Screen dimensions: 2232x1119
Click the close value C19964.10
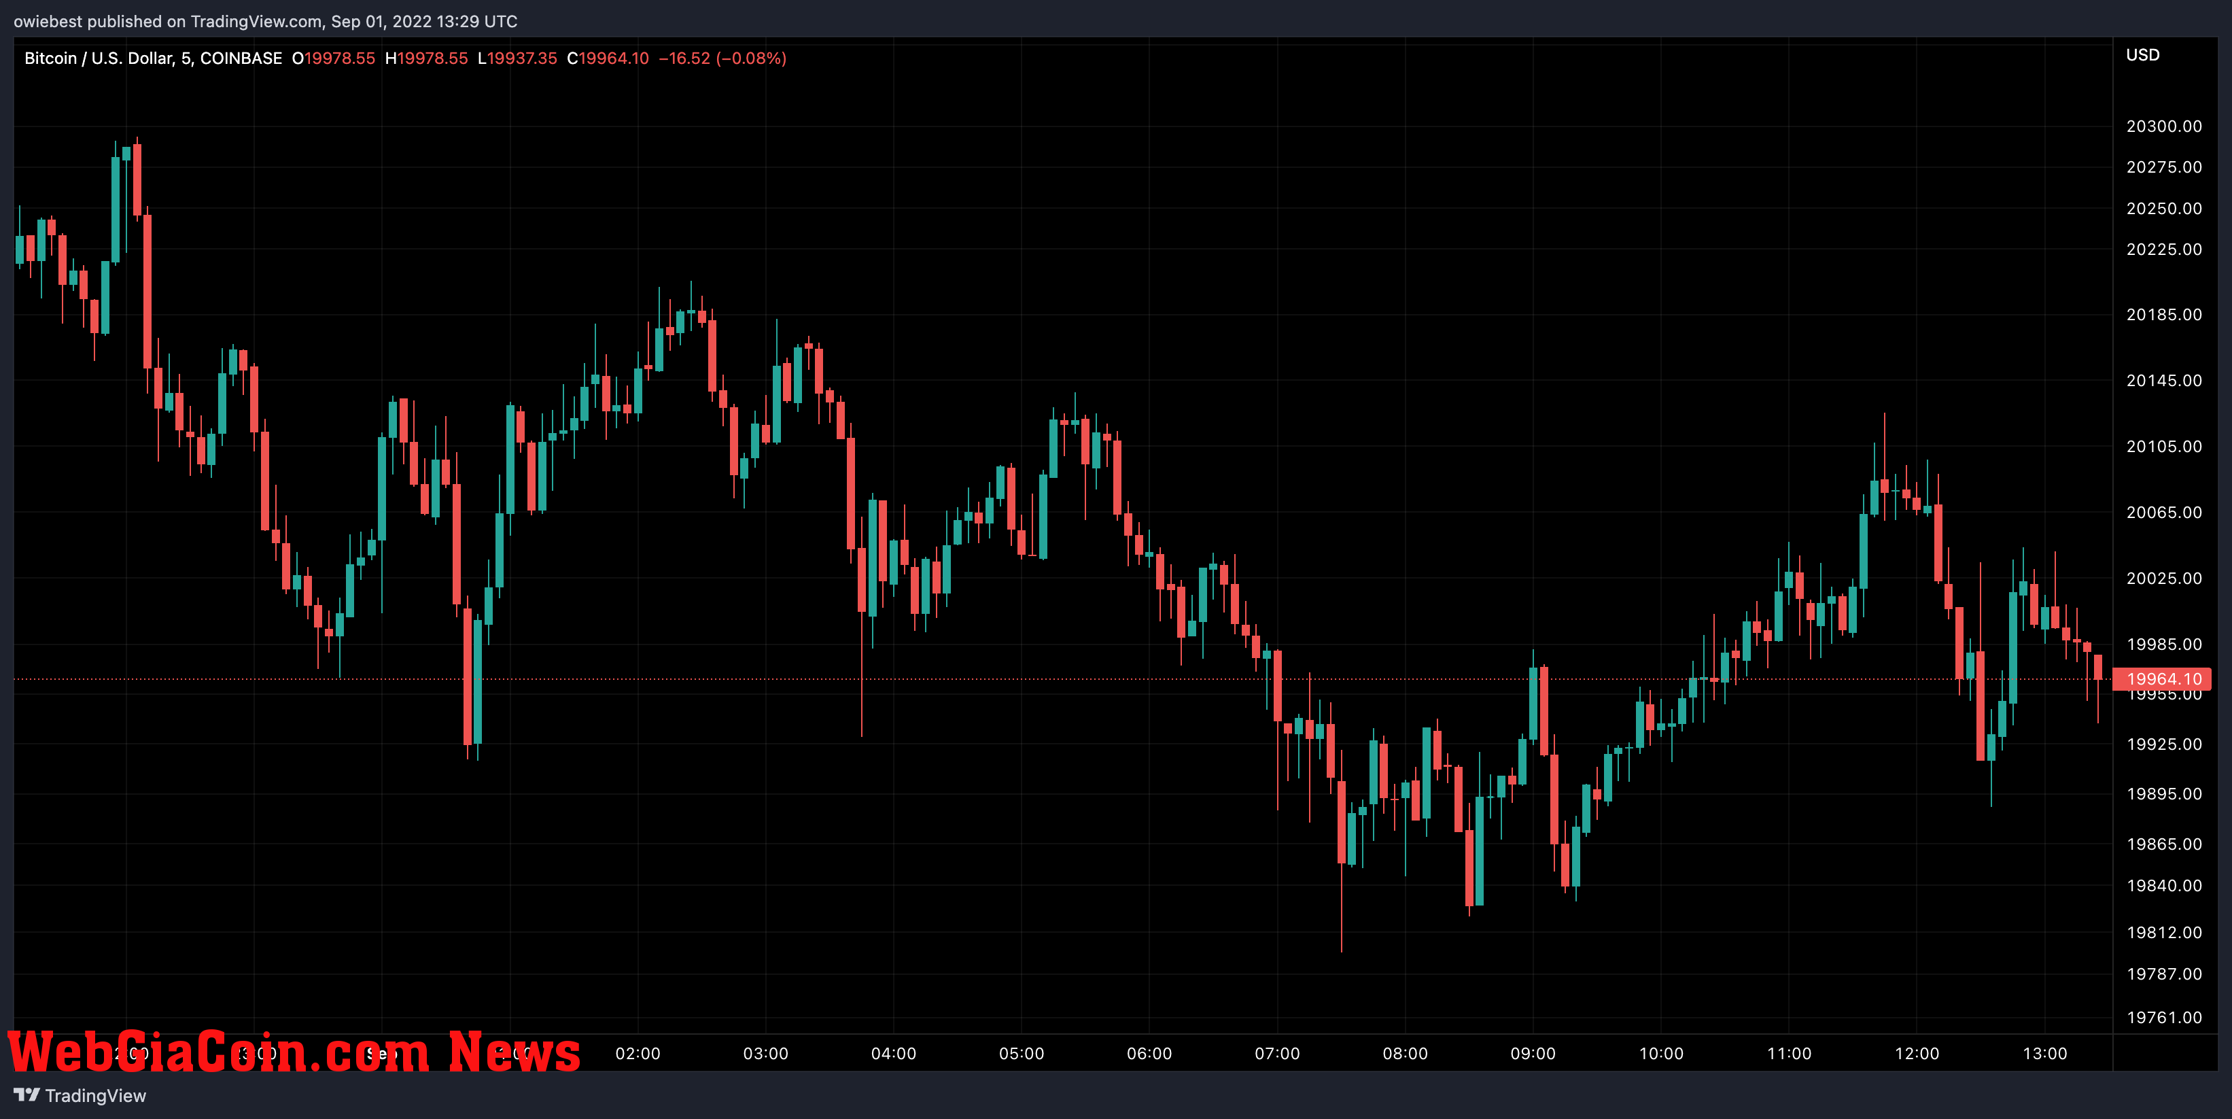[x=608, y=58]
